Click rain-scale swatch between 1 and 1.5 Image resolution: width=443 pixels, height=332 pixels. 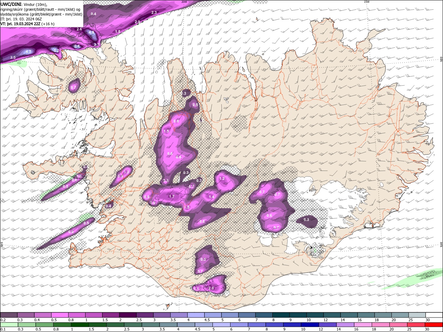click(80, 325)
